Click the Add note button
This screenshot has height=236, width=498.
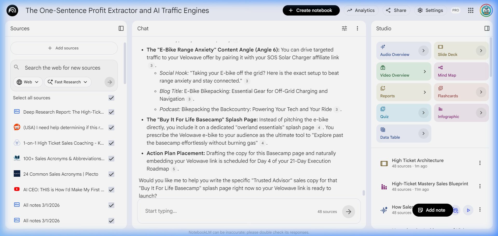click(x=432, y=210)
